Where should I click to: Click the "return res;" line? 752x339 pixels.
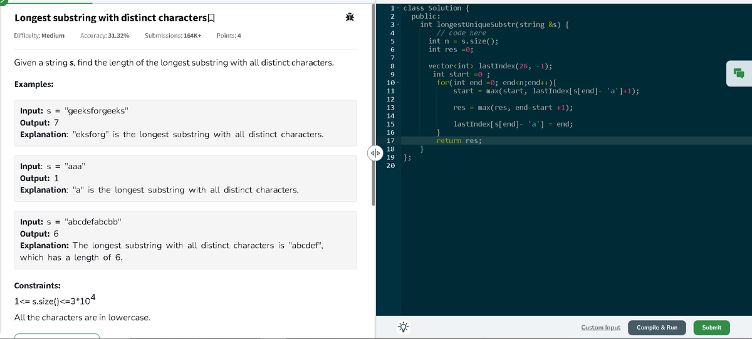(x=459, y=141)
